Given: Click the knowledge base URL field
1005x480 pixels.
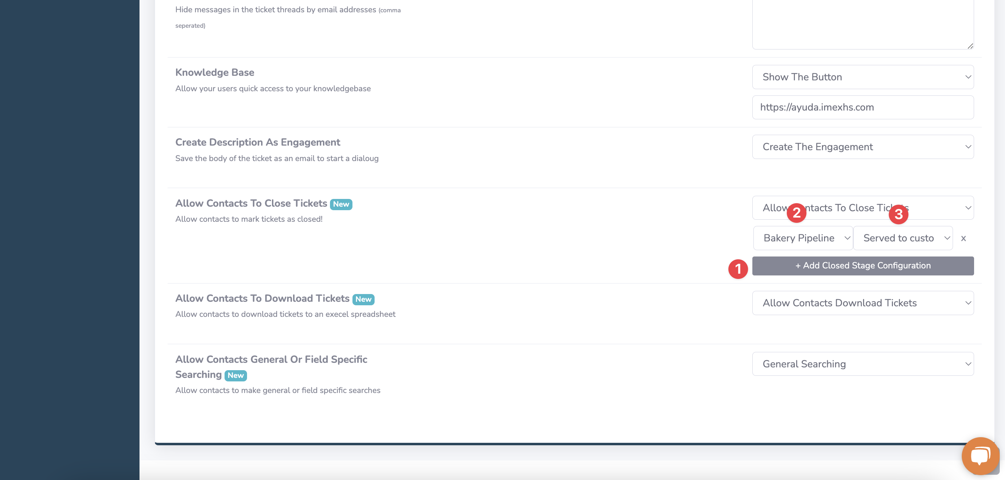Looking at the screenshot, I should point(863,107).
